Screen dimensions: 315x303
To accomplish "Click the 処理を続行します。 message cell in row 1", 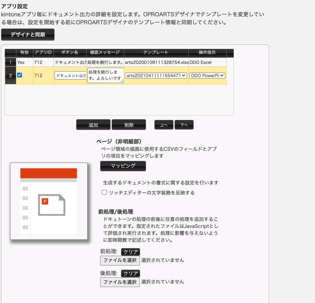I will tap(105, 62).
